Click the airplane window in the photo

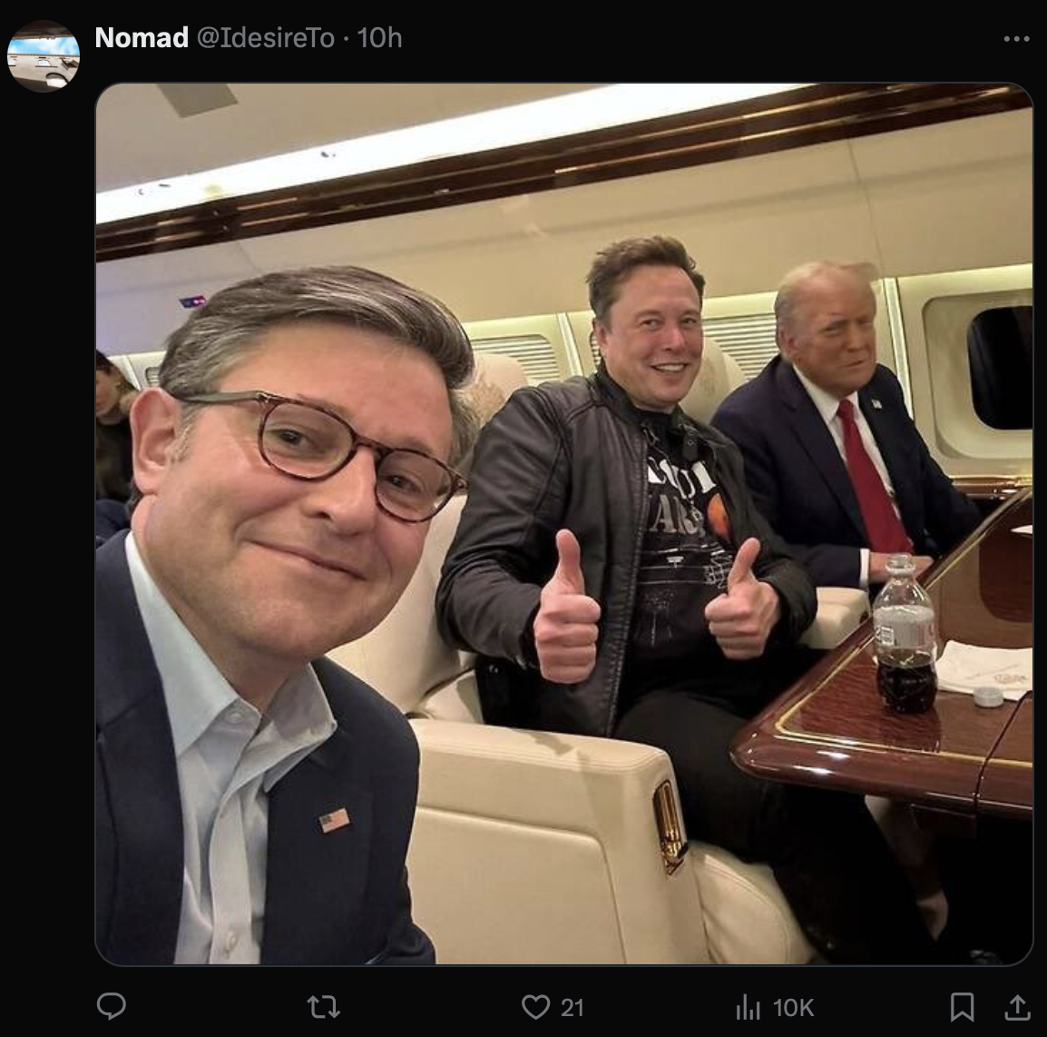(998, 368)
